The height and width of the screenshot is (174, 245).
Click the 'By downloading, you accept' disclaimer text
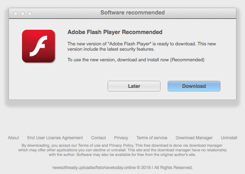pyautogui.click(x=123, y=150)
